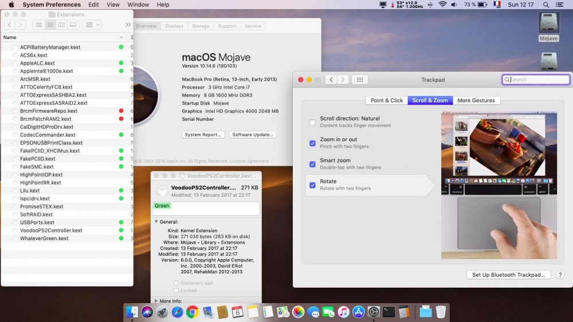This screenshot has height=322, width=573.
Task: Select AppleALC.kext row in Extensions
Action: coord(67,63)
